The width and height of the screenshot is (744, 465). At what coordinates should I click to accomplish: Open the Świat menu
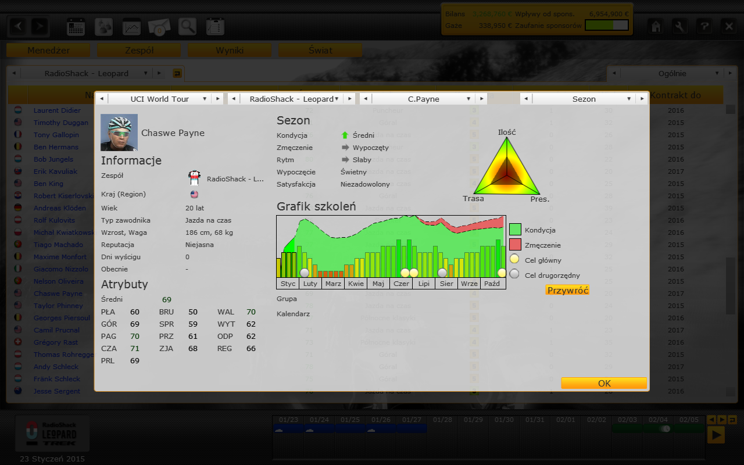pyautogui.click(x=320, y=51)
